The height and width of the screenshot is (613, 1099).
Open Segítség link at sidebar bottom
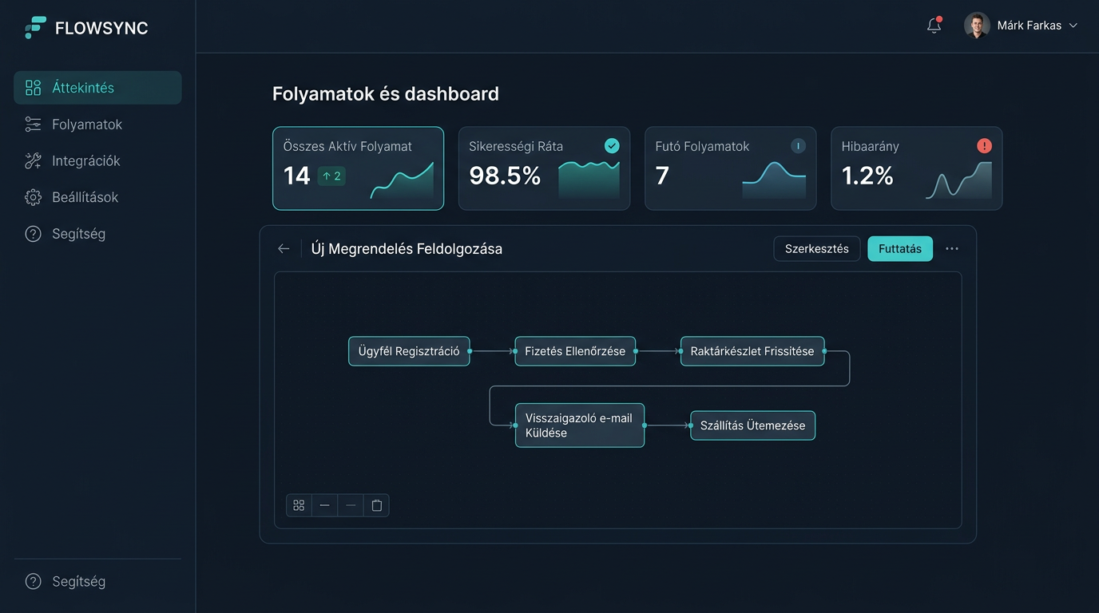(x=97, y=582)
